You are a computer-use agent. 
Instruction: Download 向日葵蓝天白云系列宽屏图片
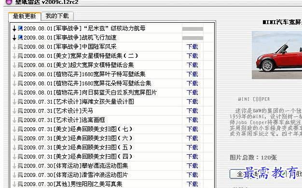192,93
